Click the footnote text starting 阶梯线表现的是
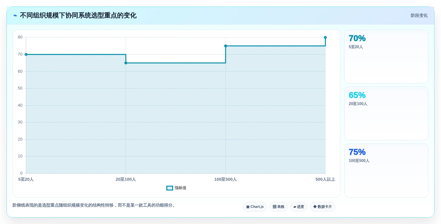The height and width of the screenshot is (224, 441). 94,205
